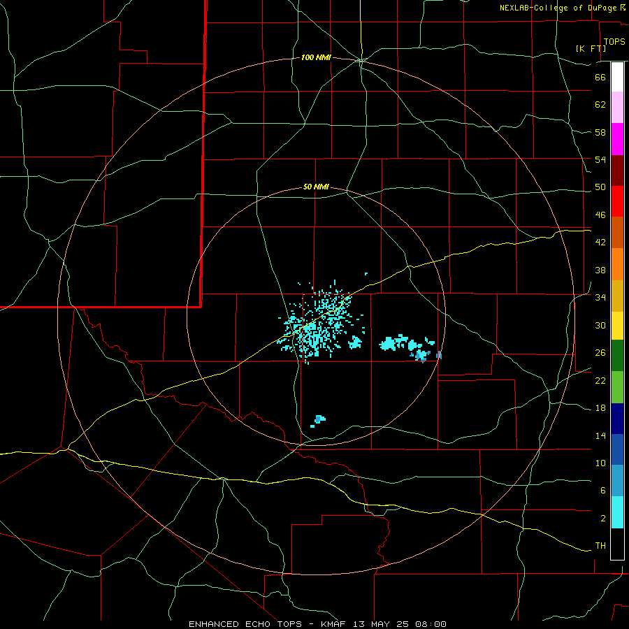The image size is (629, 629).
Task: Click the '50' legend value
Action: tap(600, 187)
